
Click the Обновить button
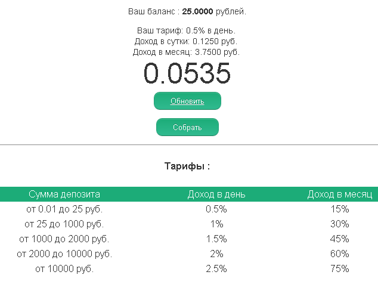click(187, 101)
